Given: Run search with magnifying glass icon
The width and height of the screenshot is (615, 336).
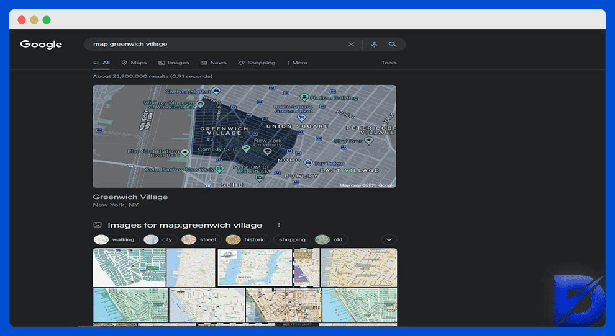Looking at the screenshot, I should [392, 44].
